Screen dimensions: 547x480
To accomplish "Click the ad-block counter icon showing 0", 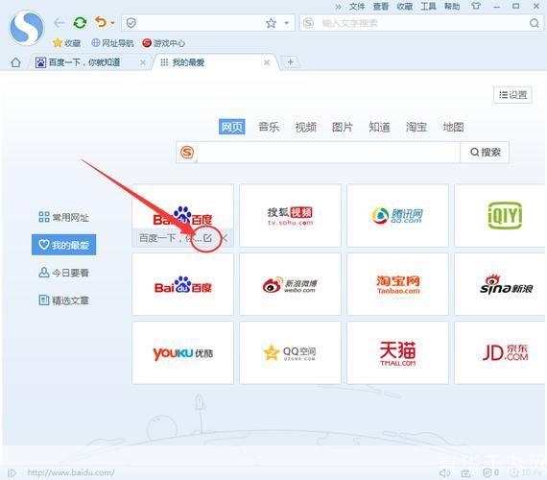I will click(490, 472).
